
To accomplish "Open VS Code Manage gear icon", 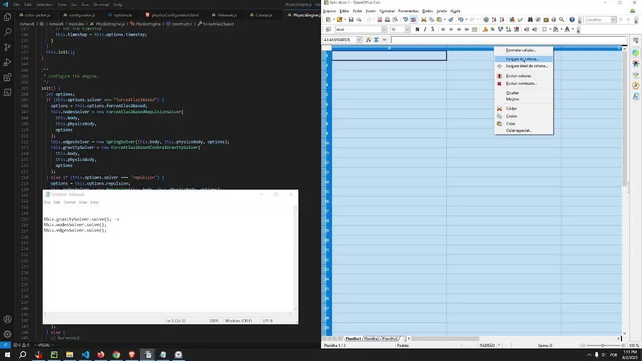I will tap(8, 334).
